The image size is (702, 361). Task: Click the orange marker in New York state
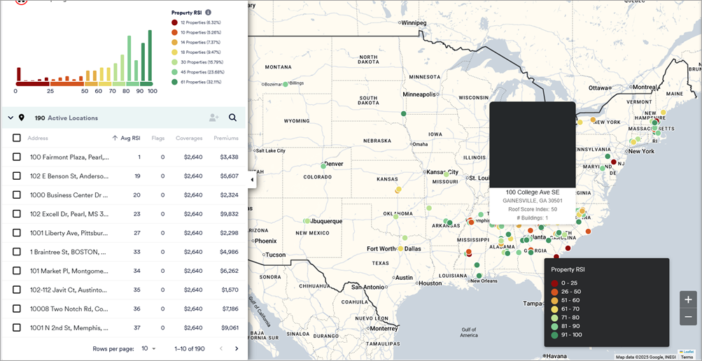pyautogui.click(x=593, y=120)
